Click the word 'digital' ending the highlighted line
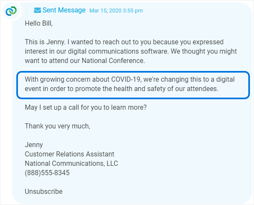 click(225, 79)
